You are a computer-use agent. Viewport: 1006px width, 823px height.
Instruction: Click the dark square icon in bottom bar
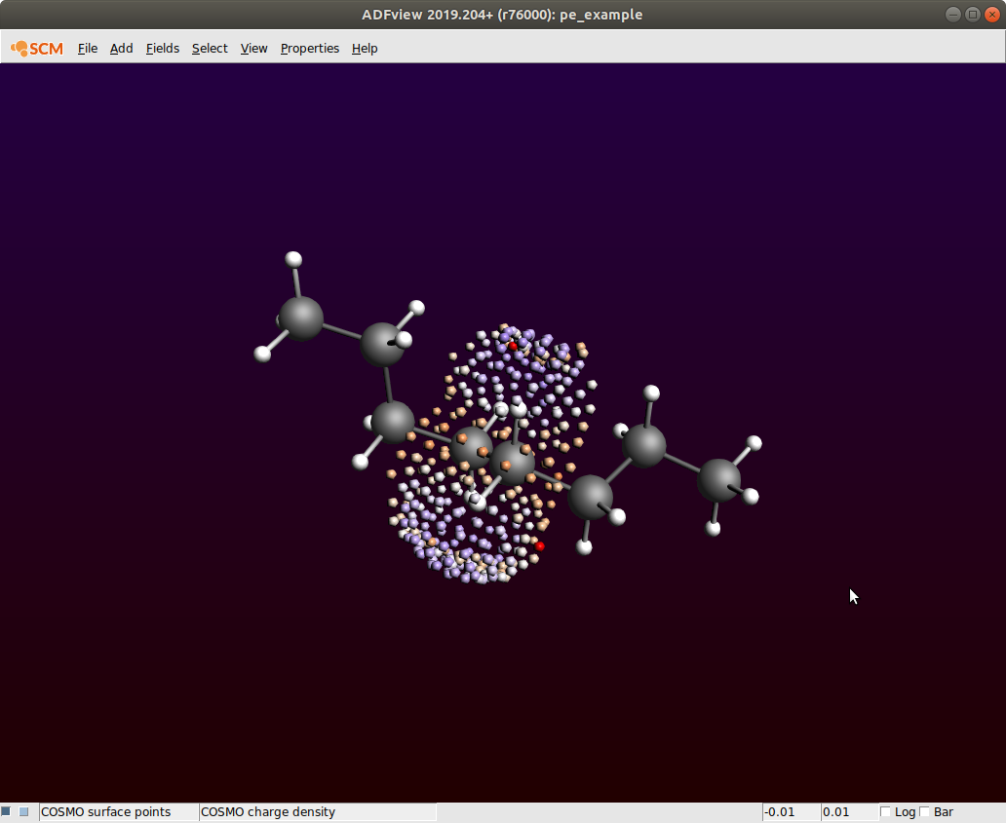pos(7,811)
